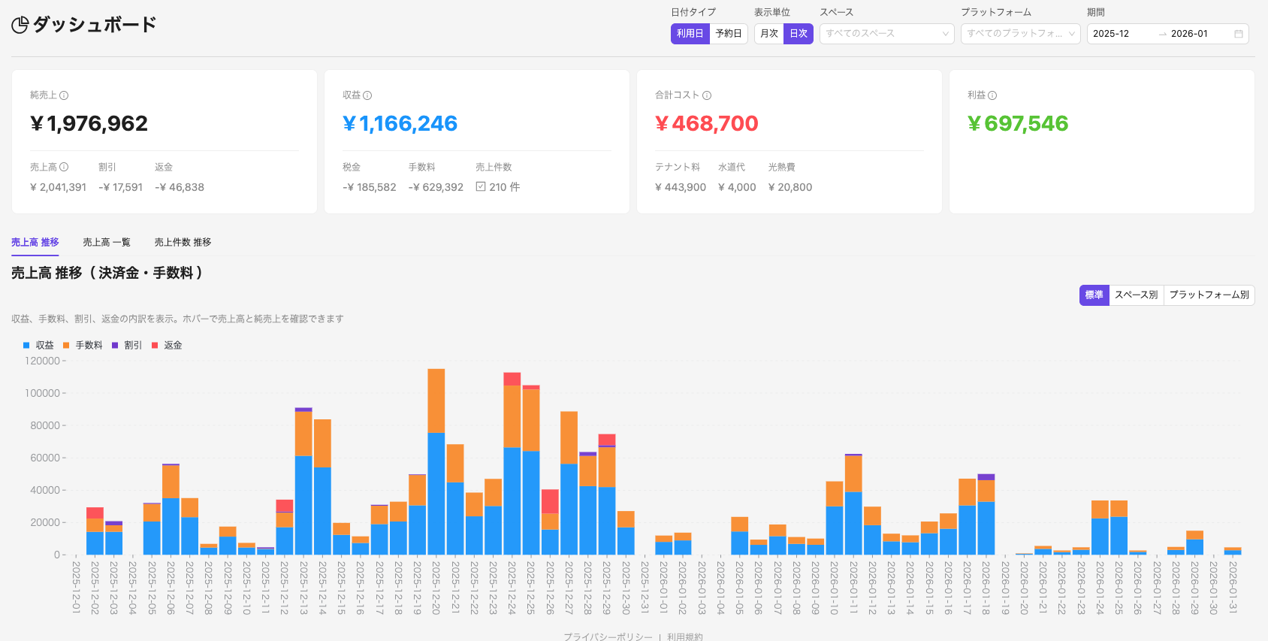Click the info icon next to 合計コスト
This screenshot has width=1268, height=641.
coord(707,95)
